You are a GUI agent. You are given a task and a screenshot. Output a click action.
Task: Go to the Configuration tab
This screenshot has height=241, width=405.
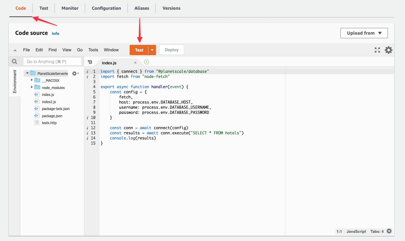tap(106, 8)
